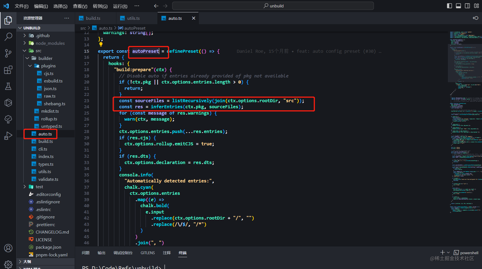The image size is (482, 269).
Task: Collapse the UNBUILD root folder
Action: tap(46, 28)
